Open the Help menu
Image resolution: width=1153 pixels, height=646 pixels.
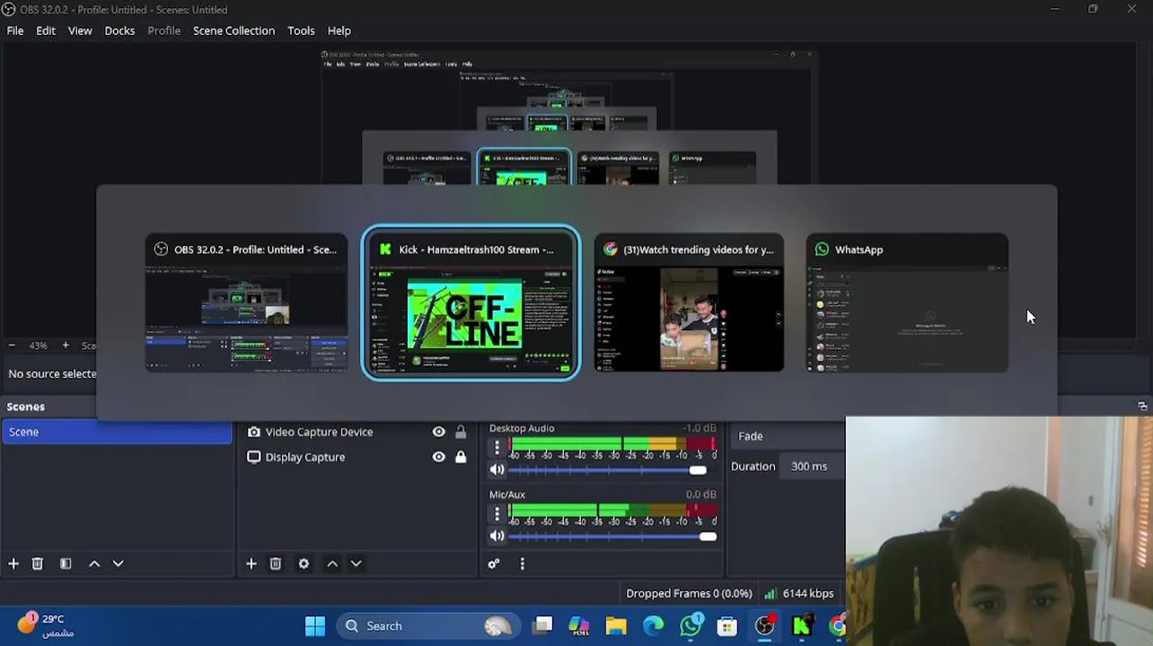(339, 31)
